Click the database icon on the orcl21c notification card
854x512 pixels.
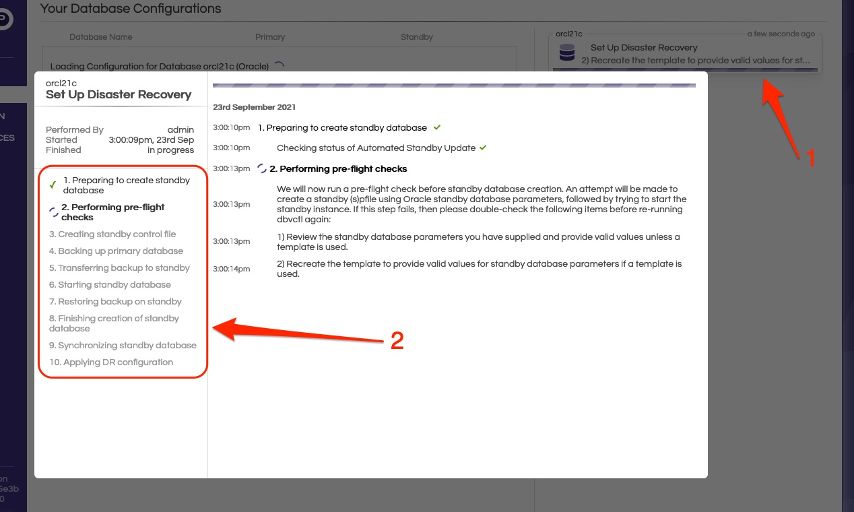pos(566,51)
